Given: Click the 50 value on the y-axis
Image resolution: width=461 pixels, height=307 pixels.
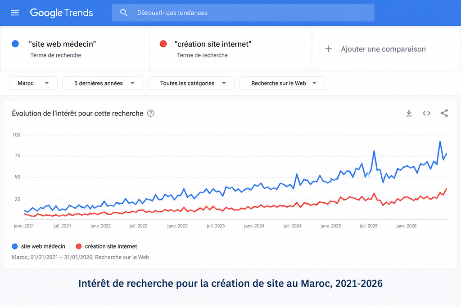Looking at the screenshot, I should click(x=18, y=177).
